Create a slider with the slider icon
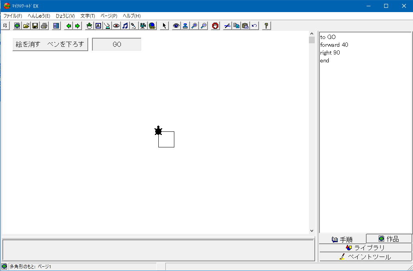Viewport: 413px width, 271px height. tap(107, 26)
